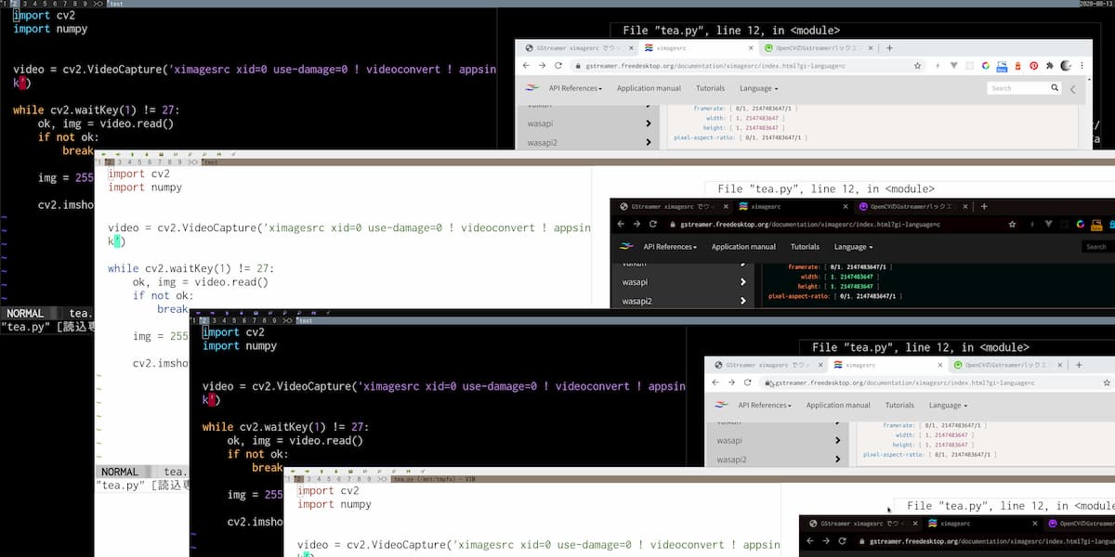Focus the Search field on the topmost GStreamer page

tap(1017, 88)
